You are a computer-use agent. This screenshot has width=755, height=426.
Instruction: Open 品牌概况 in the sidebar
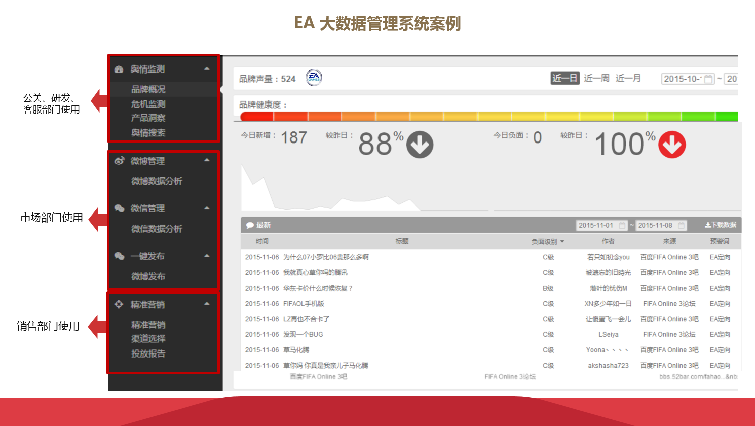(148, 89)
